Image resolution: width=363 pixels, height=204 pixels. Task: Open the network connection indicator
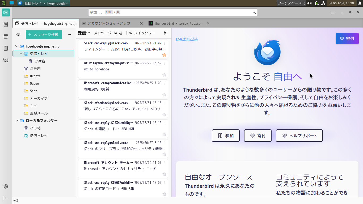[x=323, y=3]
